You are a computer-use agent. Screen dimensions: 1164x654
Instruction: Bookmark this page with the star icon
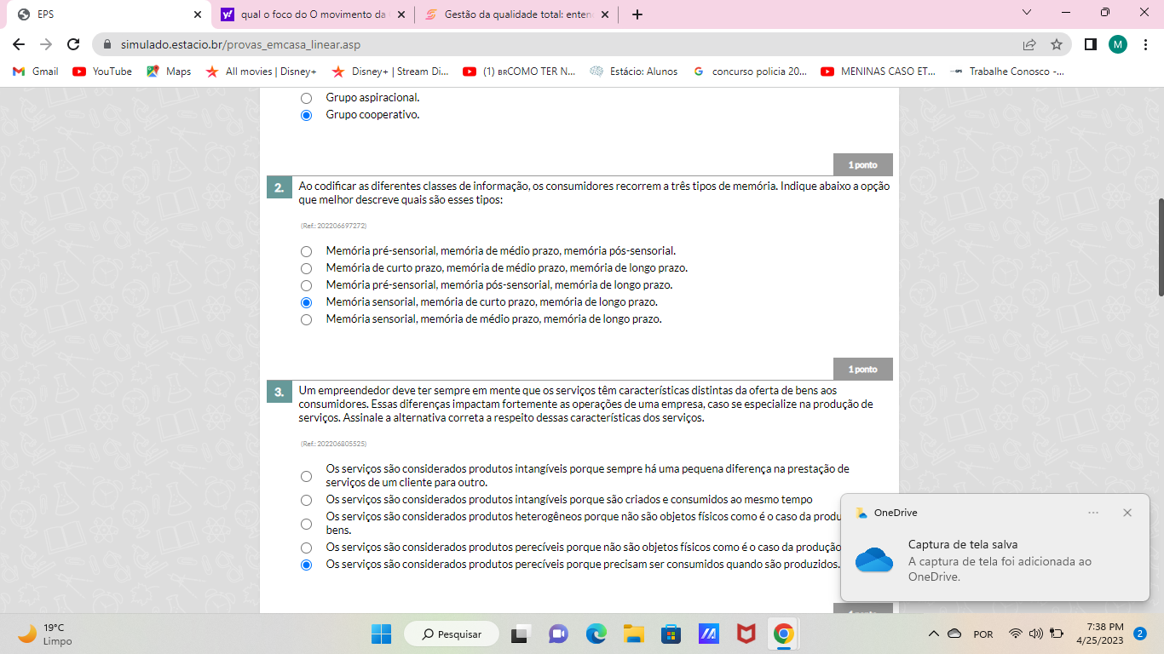(x=1057, y=44)
